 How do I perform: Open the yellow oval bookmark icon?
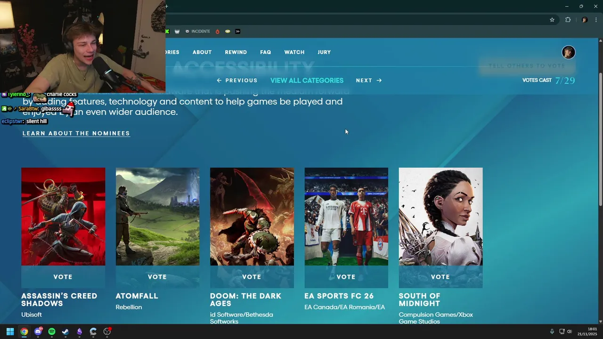[228, 32]
